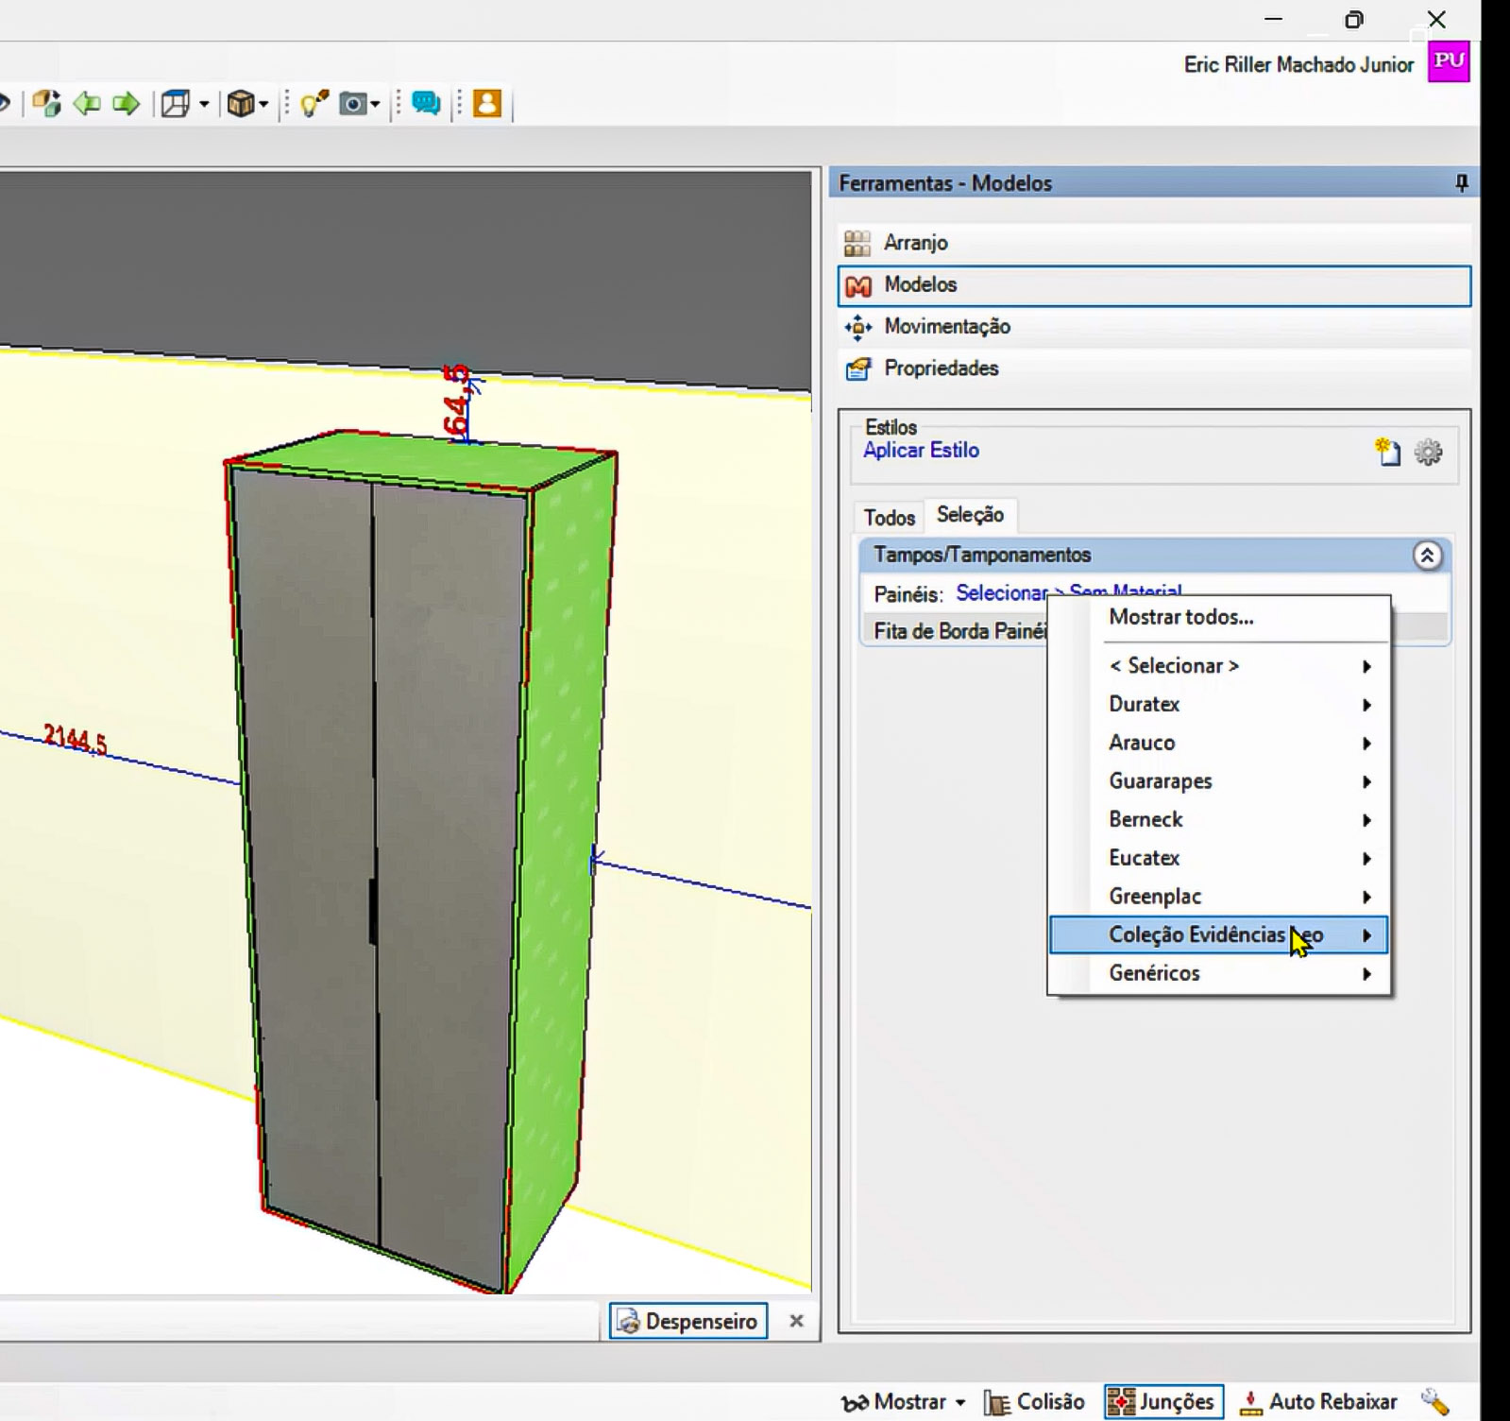Open style settings gear icon

pyautogui.click(x=1428, y=453)
